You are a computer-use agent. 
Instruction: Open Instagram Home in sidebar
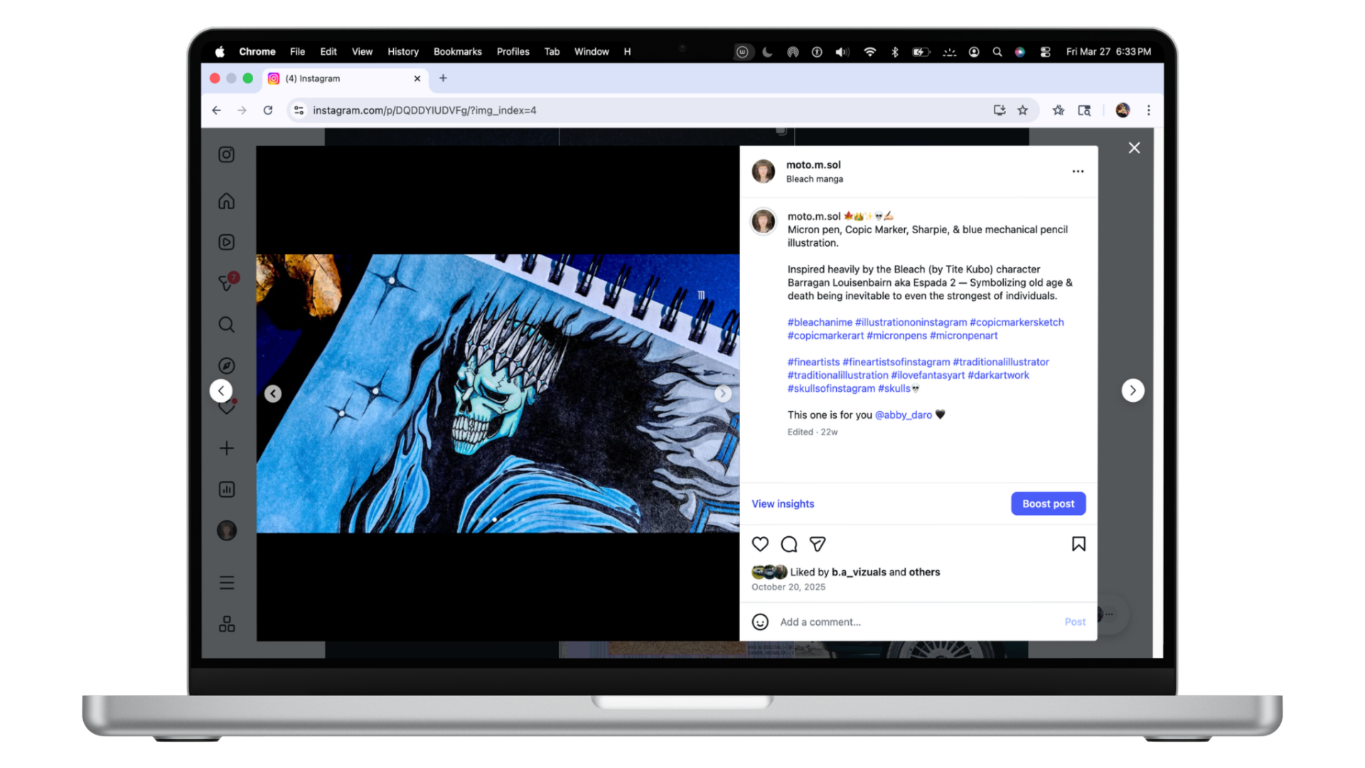pyautogui.click(x=226, y=201)
